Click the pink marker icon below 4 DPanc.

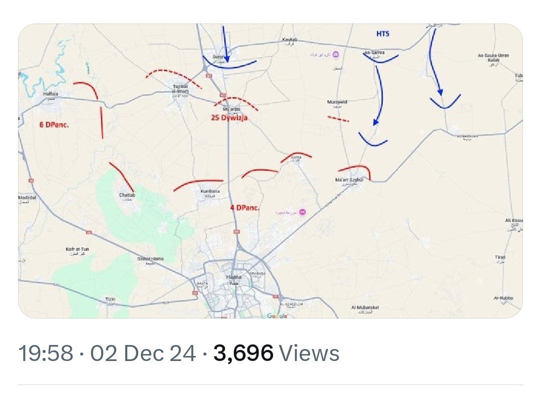[x=302, y=212]
